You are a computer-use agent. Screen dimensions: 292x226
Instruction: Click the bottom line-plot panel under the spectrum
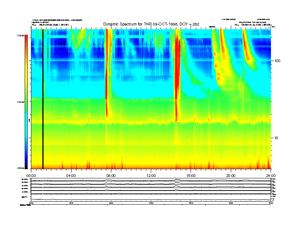[151, 189]
